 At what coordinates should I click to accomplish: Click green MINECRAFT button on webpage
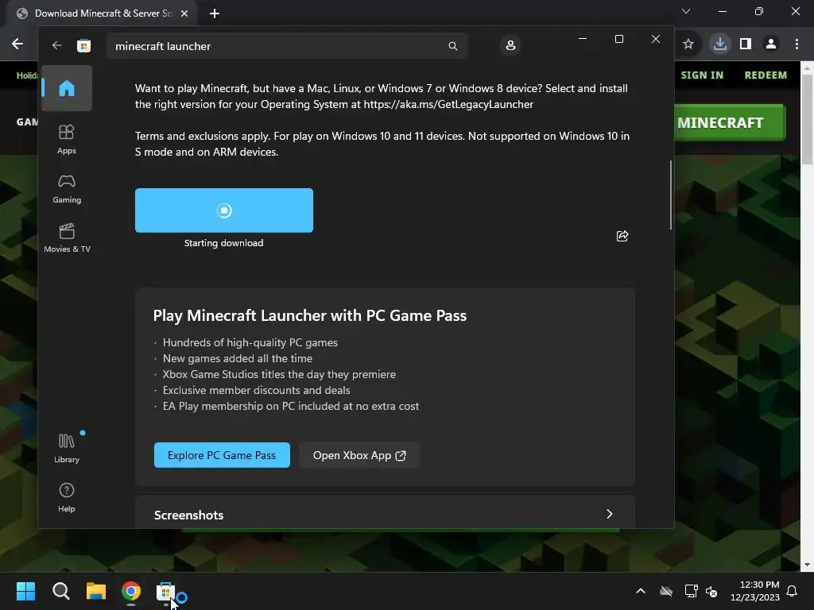tap(730, 122)
